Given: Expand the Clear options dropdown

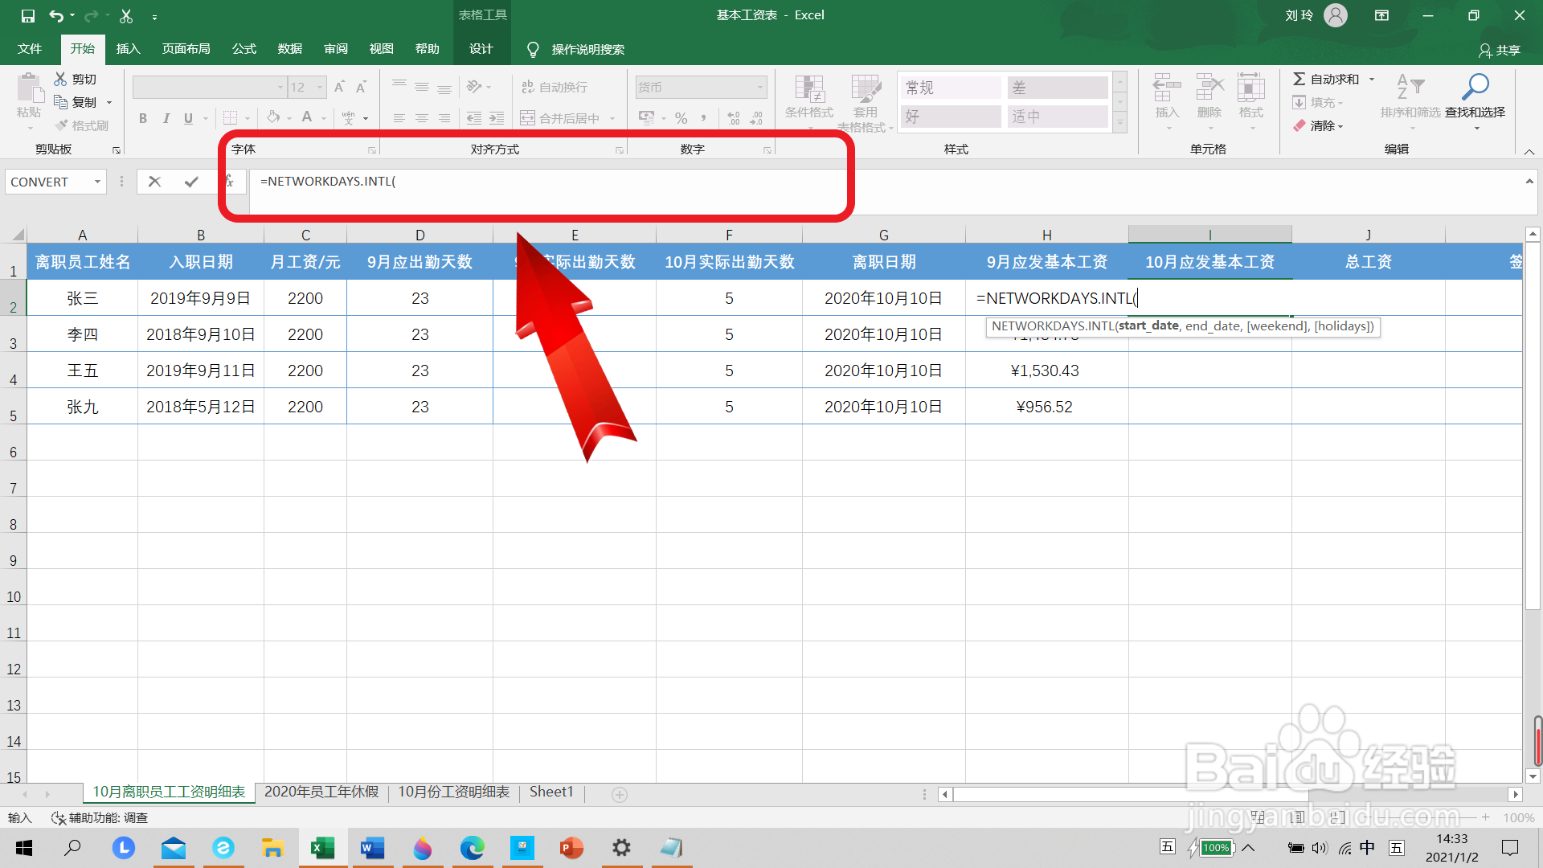Looking at the screenshot, I should tap(1340, 126).
